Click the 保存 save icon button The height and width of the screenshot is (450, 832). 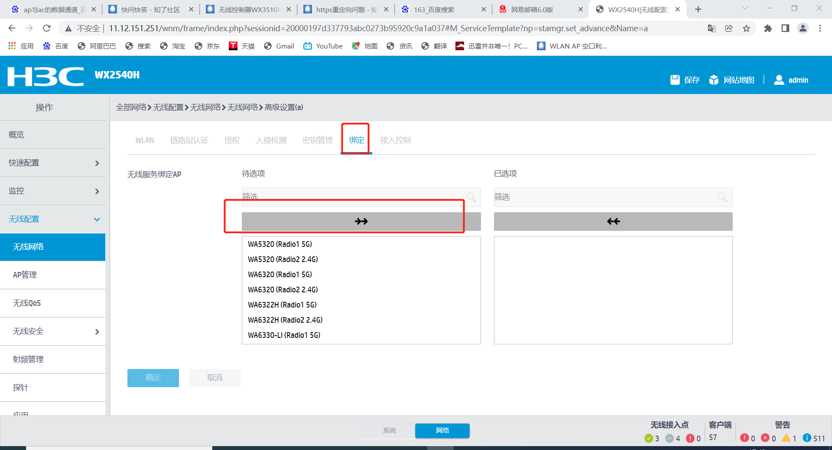pyautogui.click(x=685, y=80)
